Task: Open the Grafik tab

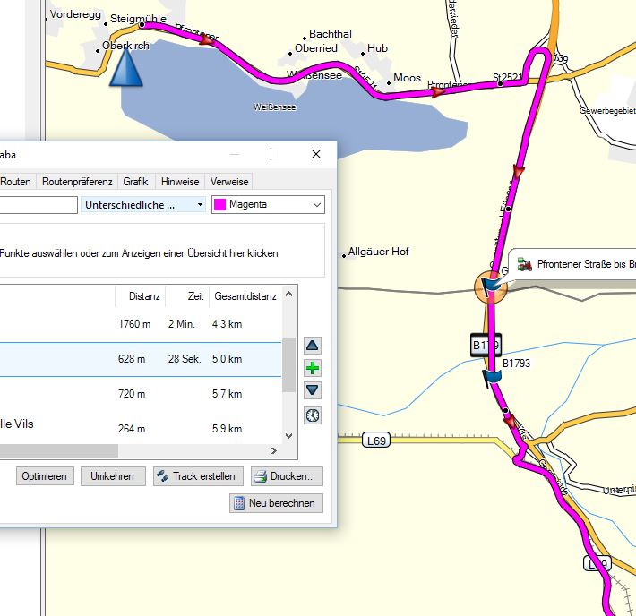Action: (135, 182)
